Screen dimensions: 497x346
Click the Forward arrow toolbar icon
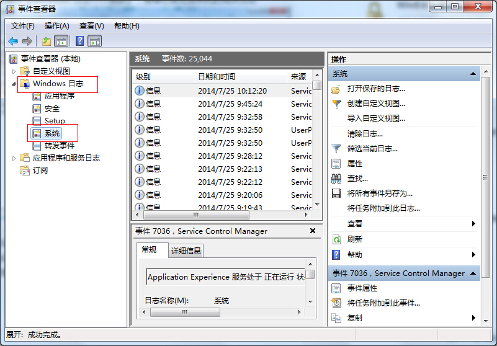point(27,42)
